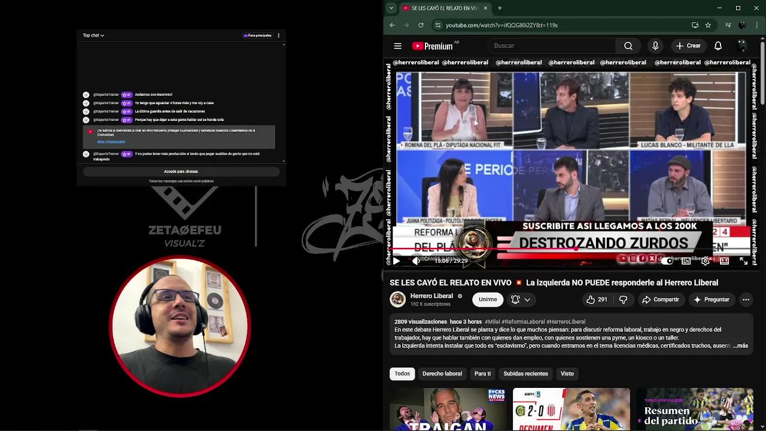This screenshot has height=431, width=766.
Task: Toggle subtitles in the player
Action: point(686,261)
